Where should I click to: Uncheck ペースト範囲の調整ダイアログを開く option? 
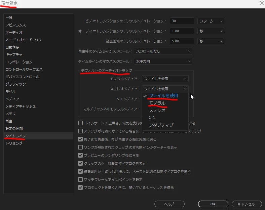80,171
